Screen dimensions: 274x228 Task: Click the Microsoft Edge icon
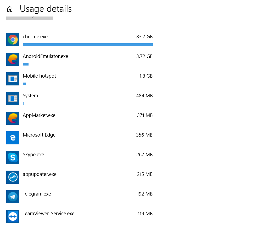coord(13,138)
